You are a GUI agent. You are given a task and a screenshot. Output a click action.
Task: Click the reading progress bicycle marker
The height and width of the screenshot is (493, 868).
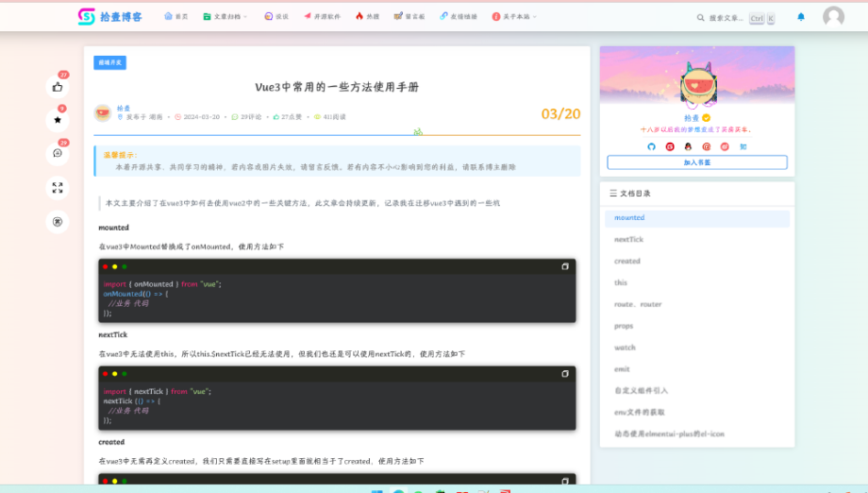pos(418,131)
